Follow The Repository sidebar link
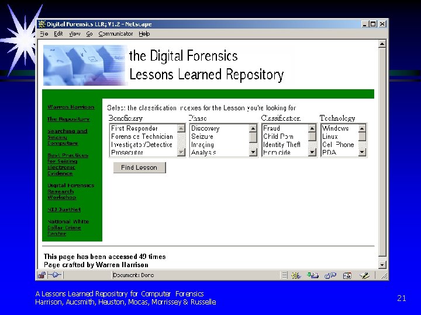 click(68, 119)
